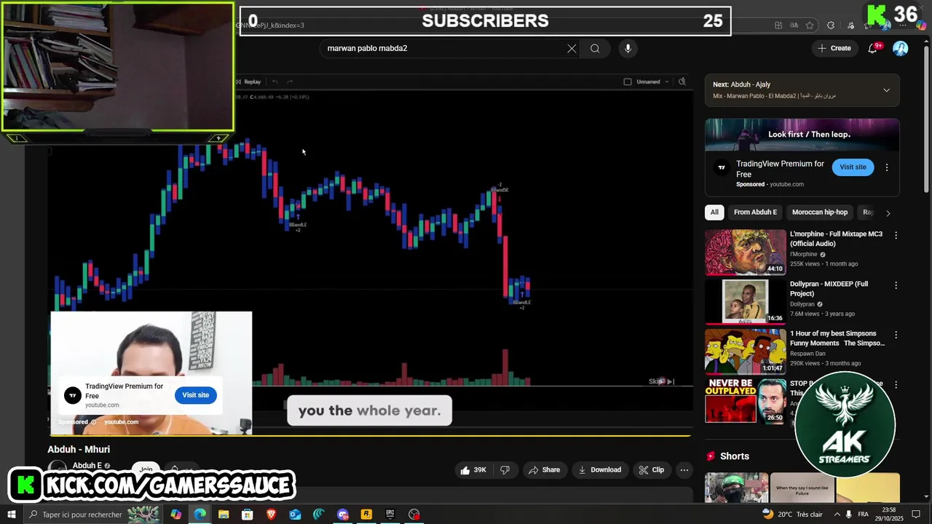
Task: Open the Respawn Dan channel name link
Action: coord(807,354)
